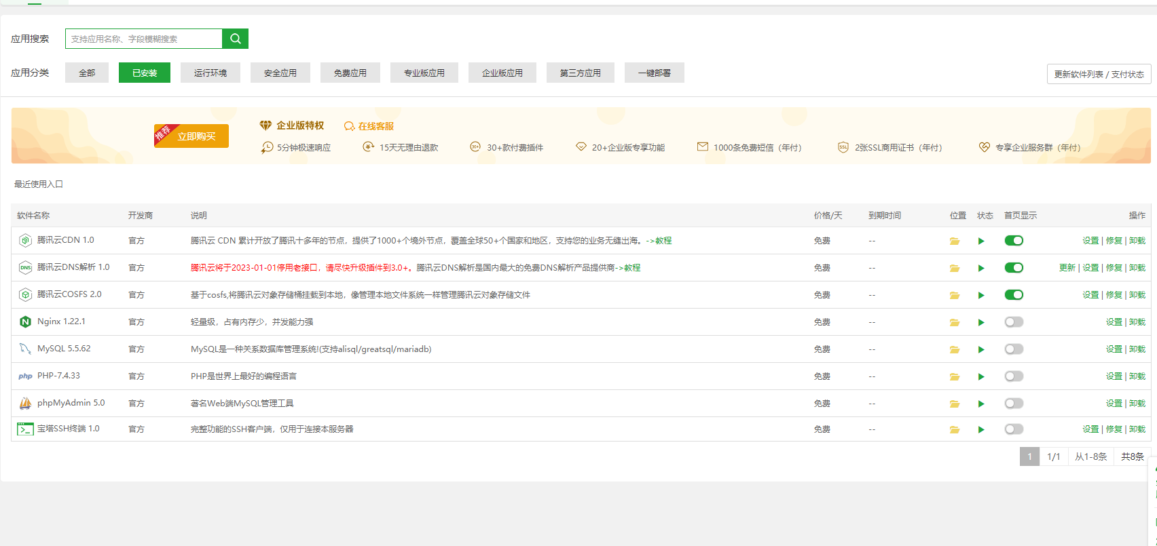This screenshot has width=1157, height=546.
Task: Open folder location for 腾讯云DNS解析 1.0
Action: click(955, 268)
